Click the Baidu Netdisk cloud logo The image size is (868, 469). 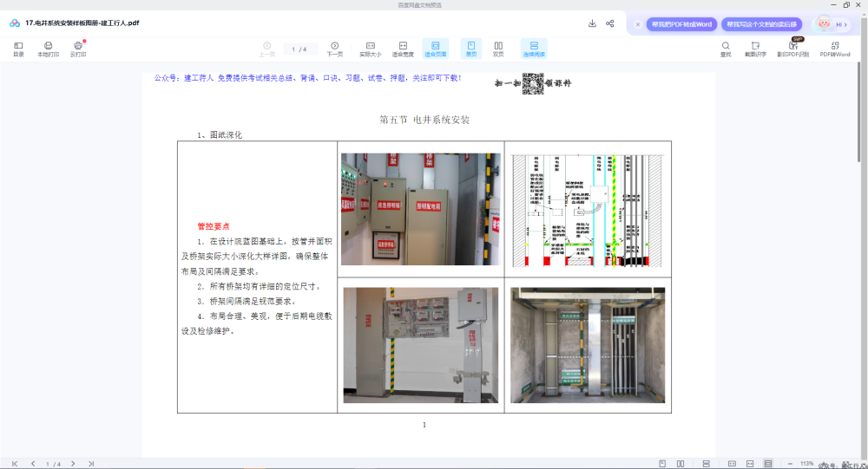15,23
